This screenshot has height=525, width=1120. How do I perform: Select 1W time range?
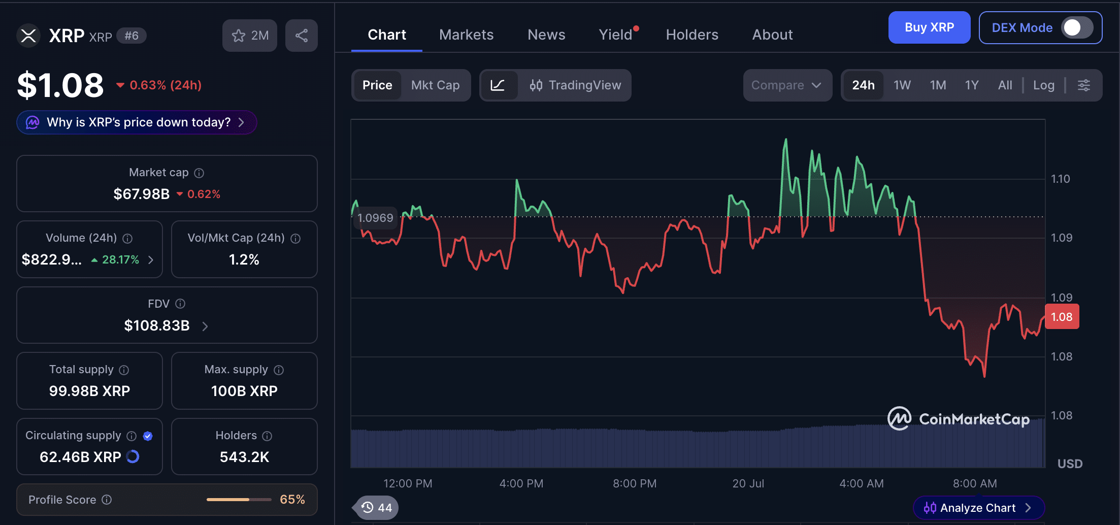pyautogui.click(x=902, y=85)
